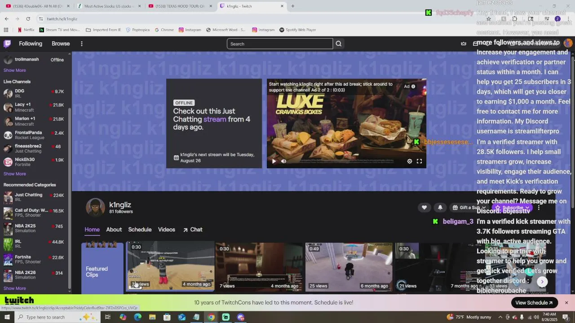Open the Schedule tab
Image resolution: width=575 pixels, height=323 pixels.
[140, 230]
